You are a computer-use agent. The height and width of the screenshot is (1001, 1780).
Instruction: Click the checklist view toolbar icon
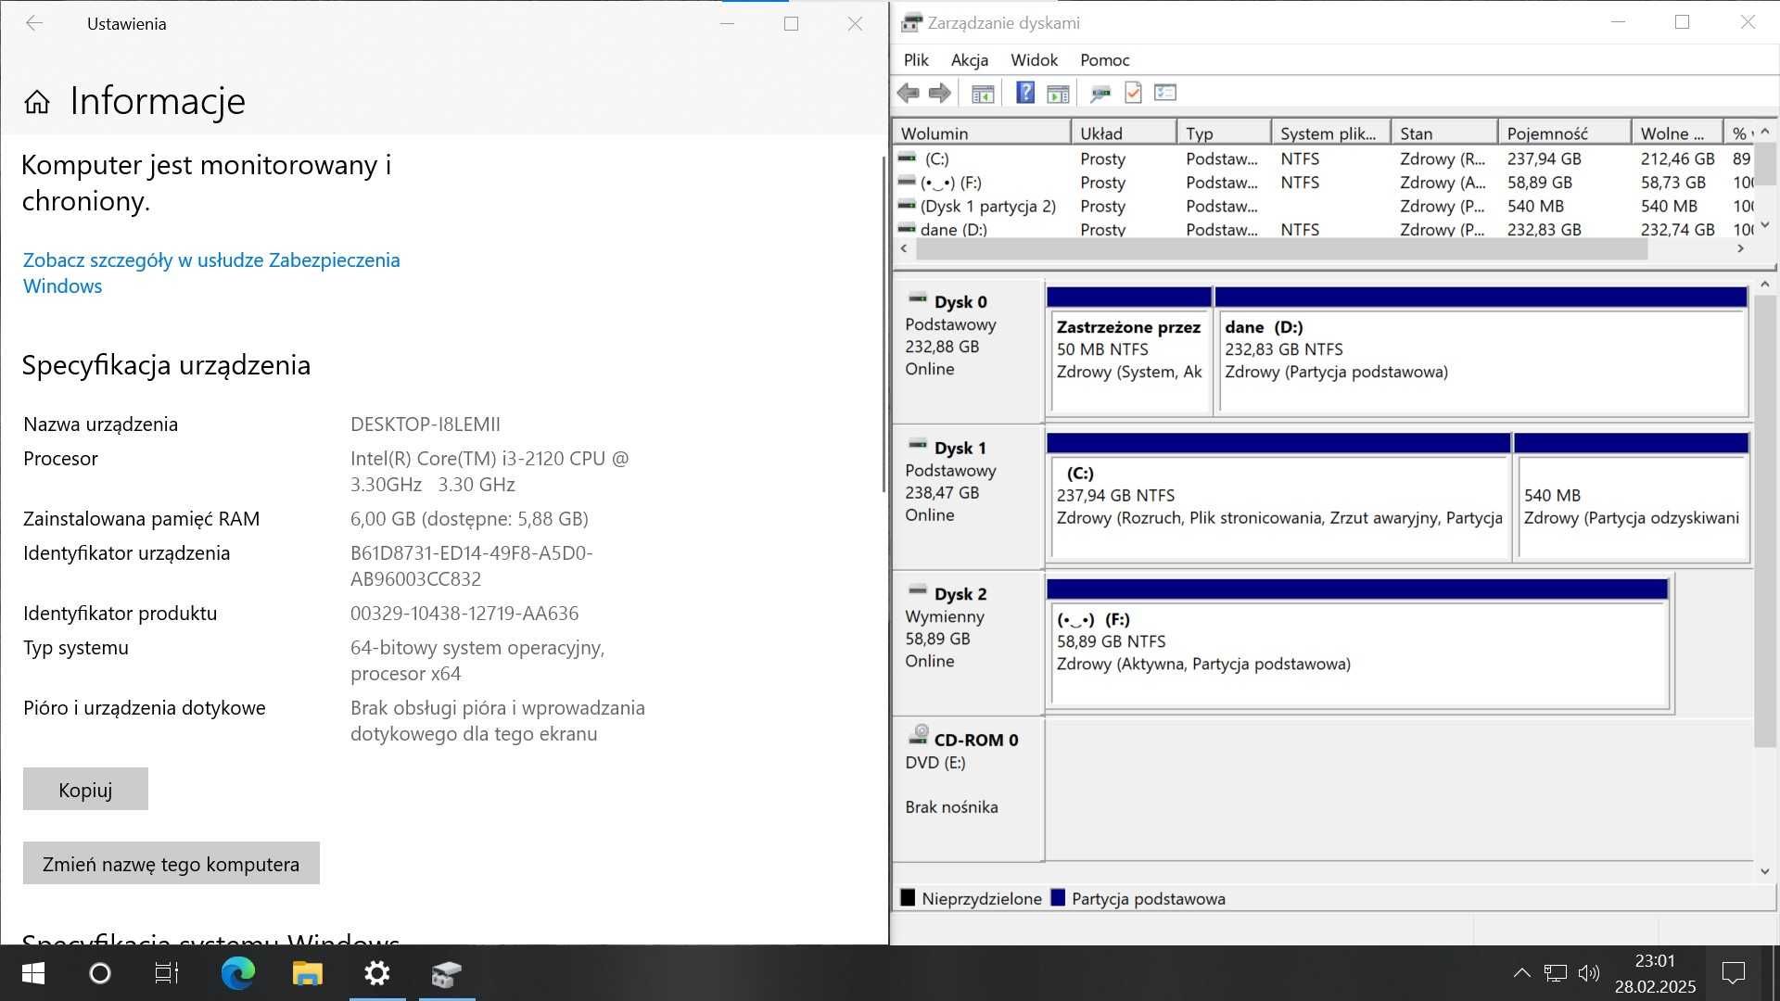(1165, 93)
